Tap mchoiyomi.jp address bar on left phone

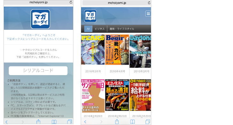coord(39,2)
